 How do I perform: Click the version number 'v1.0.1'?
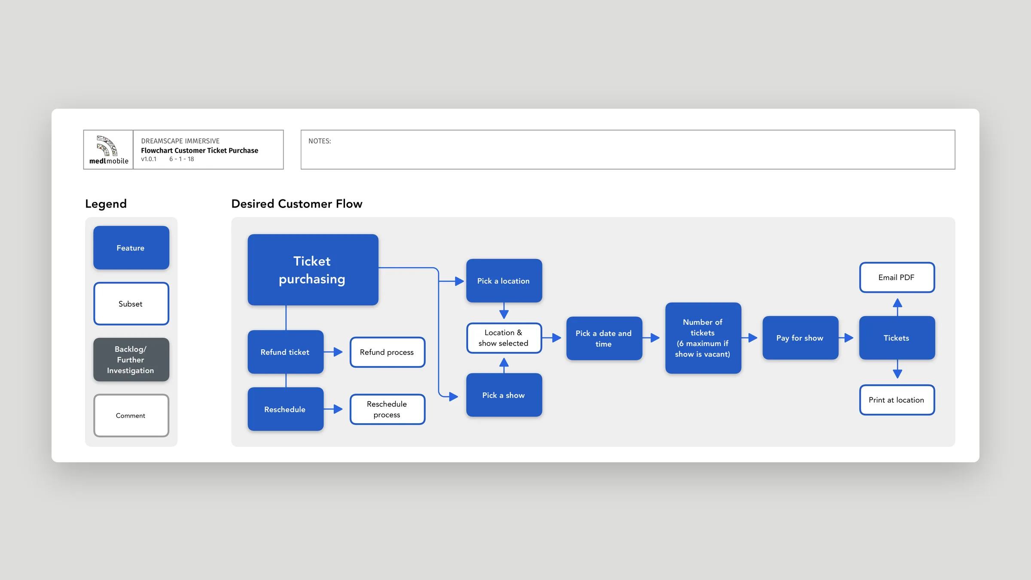coord(149,159)
